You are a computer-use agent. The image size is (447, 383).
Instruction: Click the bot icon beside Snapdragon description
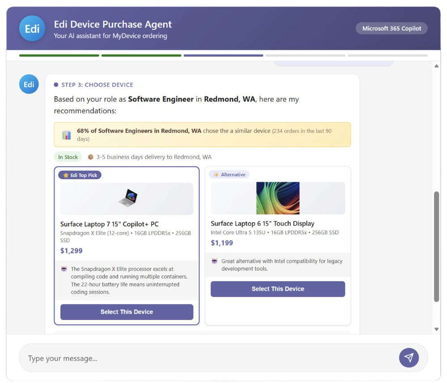[x=64, y=269]
